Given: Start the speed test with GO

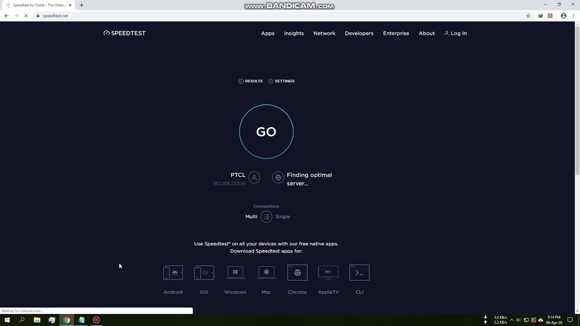Looking at the screenshot, I should [x=266, y=132].
